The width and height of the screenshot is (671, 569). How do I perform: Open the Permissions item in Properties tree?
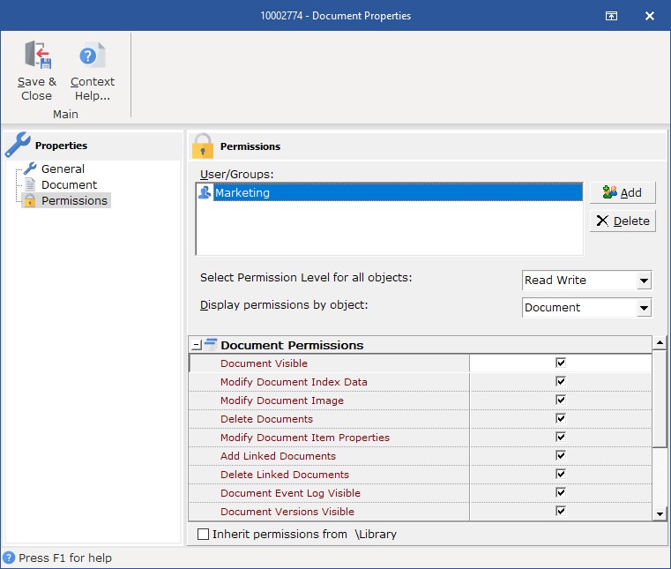(74, 201)
